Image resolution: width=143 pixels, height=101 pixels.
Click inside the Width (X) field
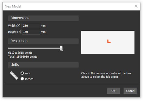31,26
